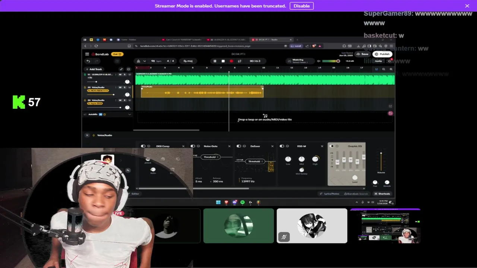The image size is (477, 268).
Task: Click the pan knob of track 03
Action: 127,107
